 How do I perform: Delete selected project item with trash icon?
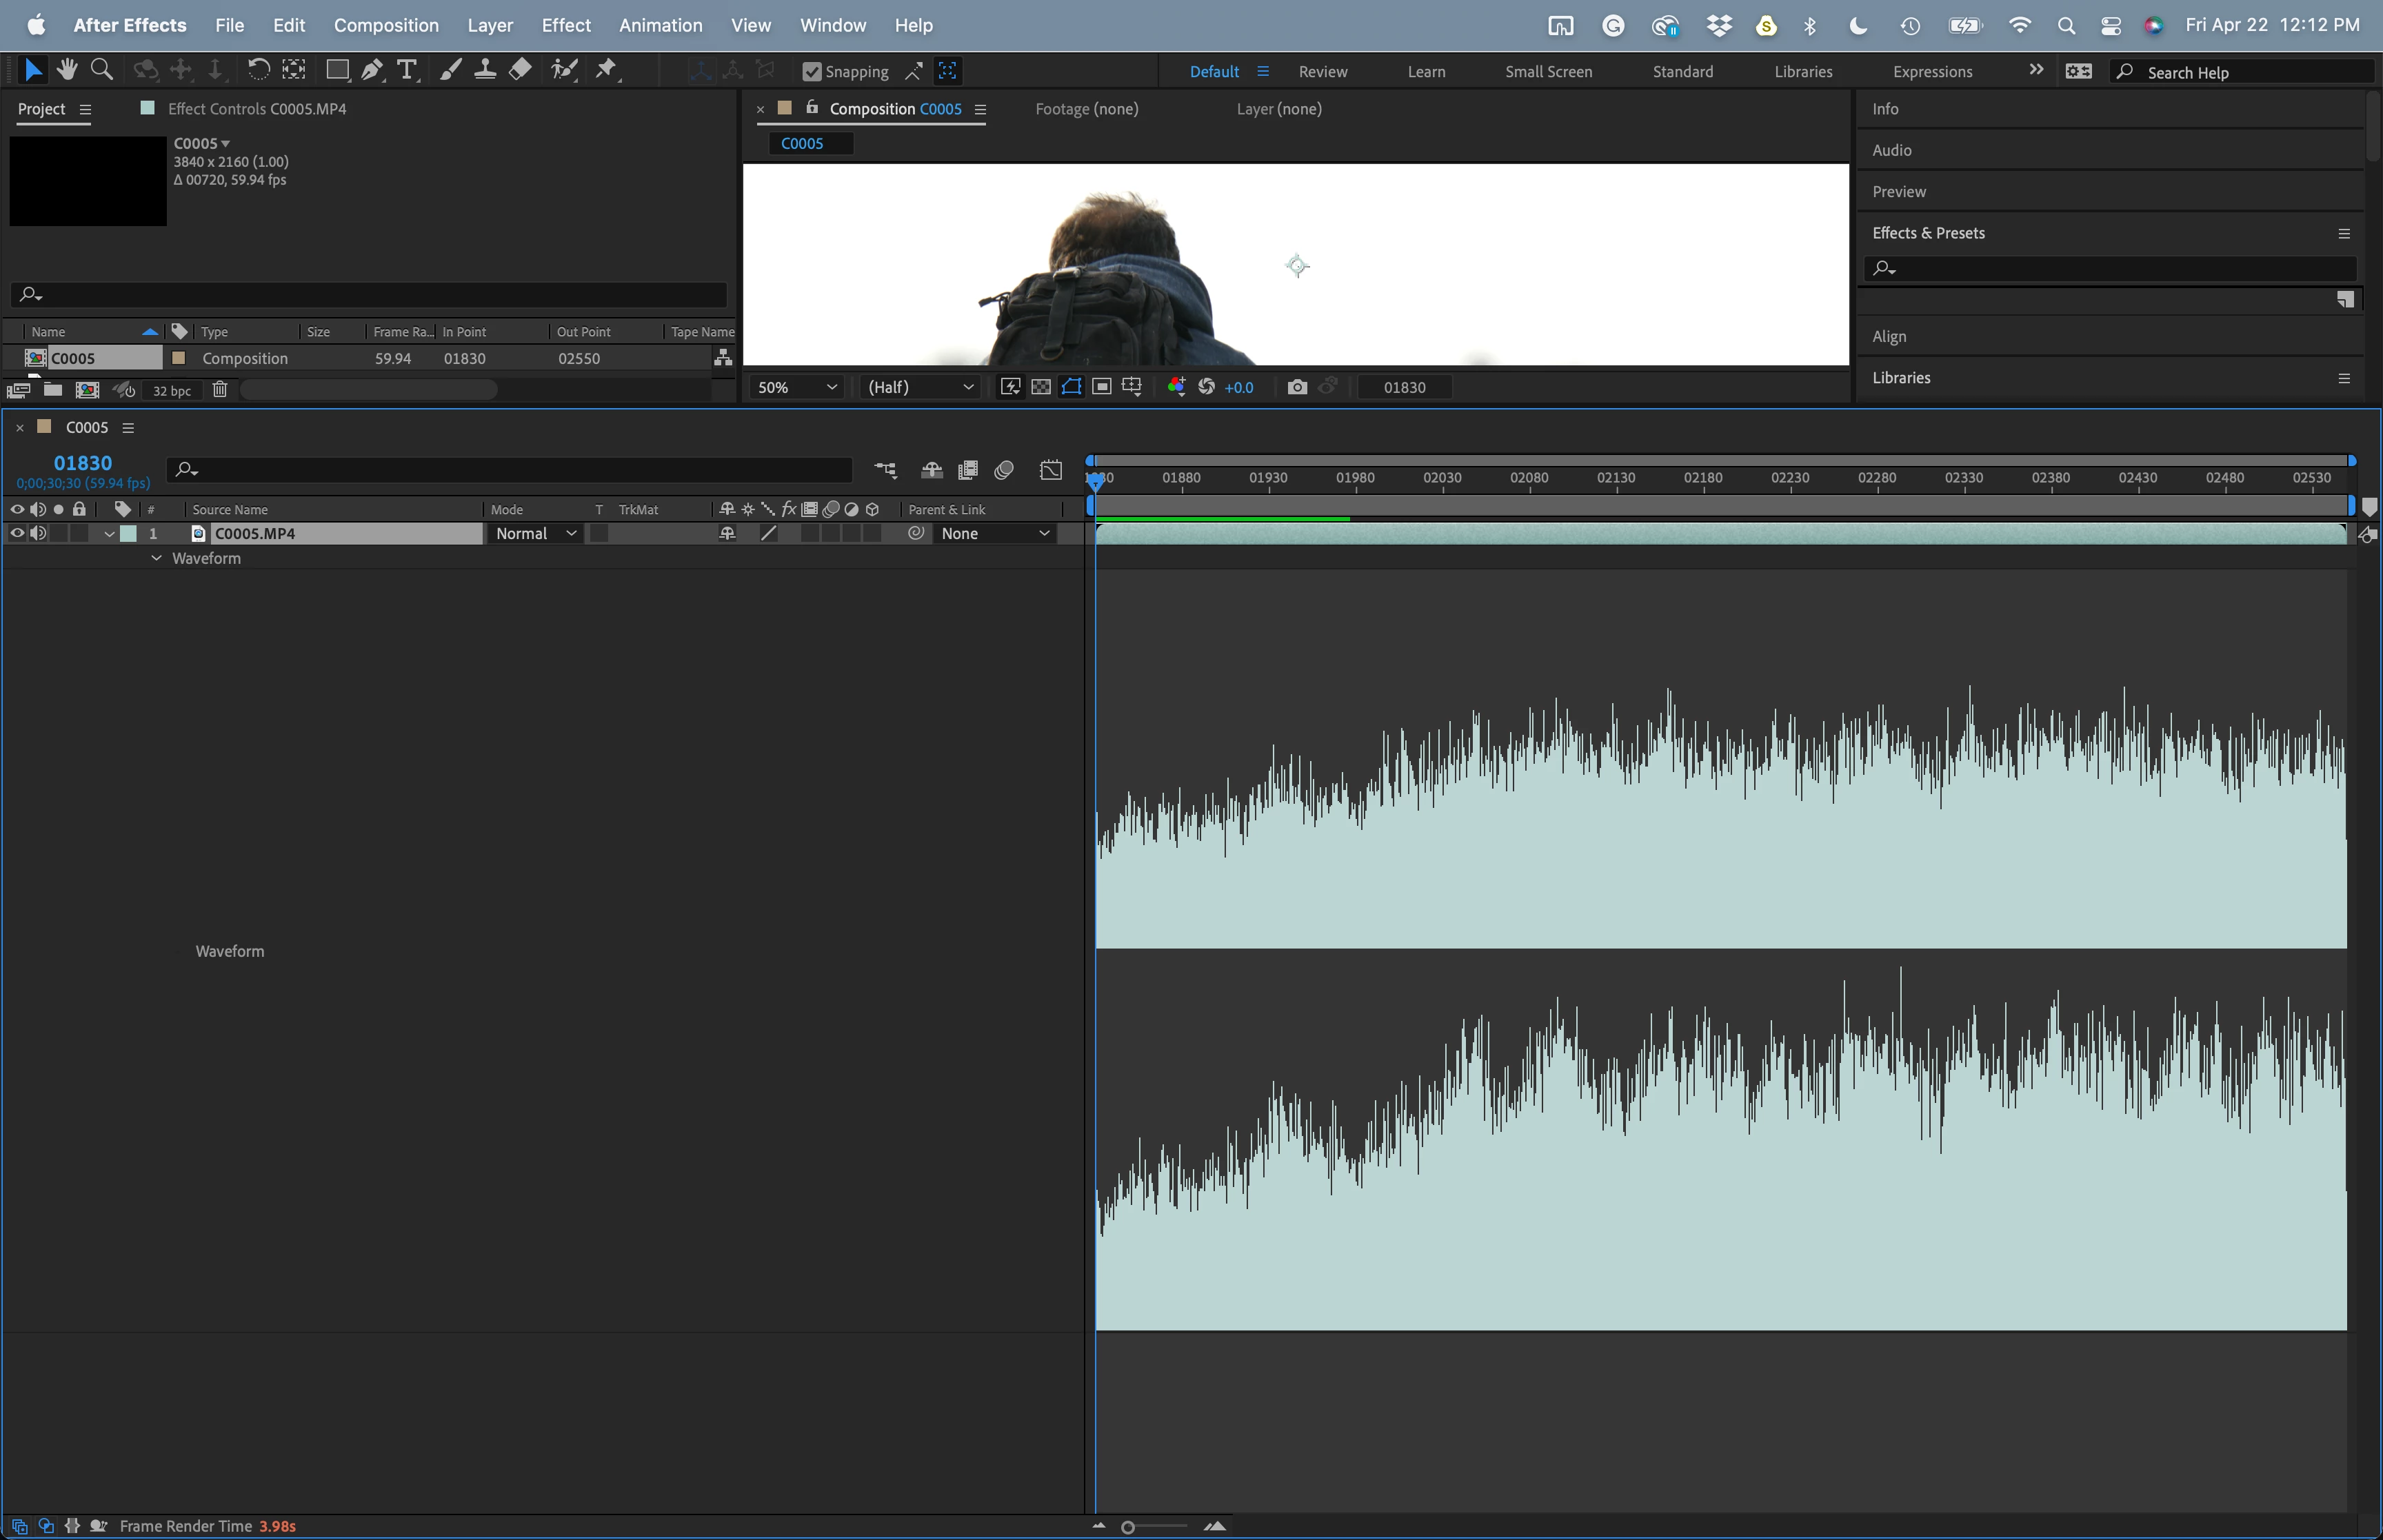220,390
